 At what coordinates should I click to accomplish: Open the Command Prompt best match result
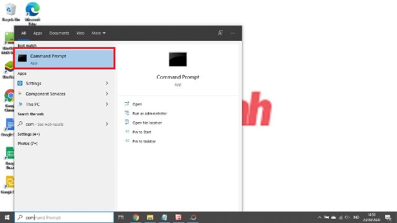tap(65, 59)
